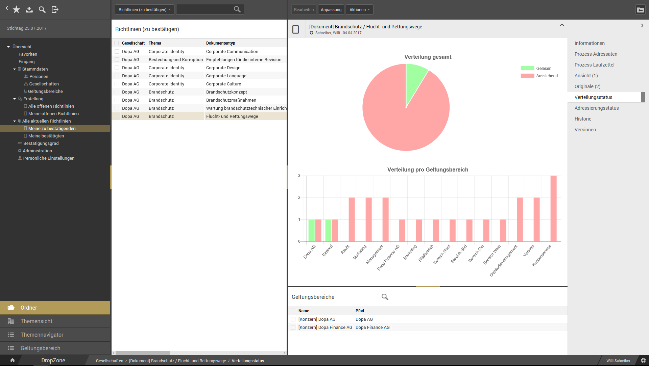The image size is (649, 366).
Task: Click the search field in list toolbar
Action: [205, 9]
